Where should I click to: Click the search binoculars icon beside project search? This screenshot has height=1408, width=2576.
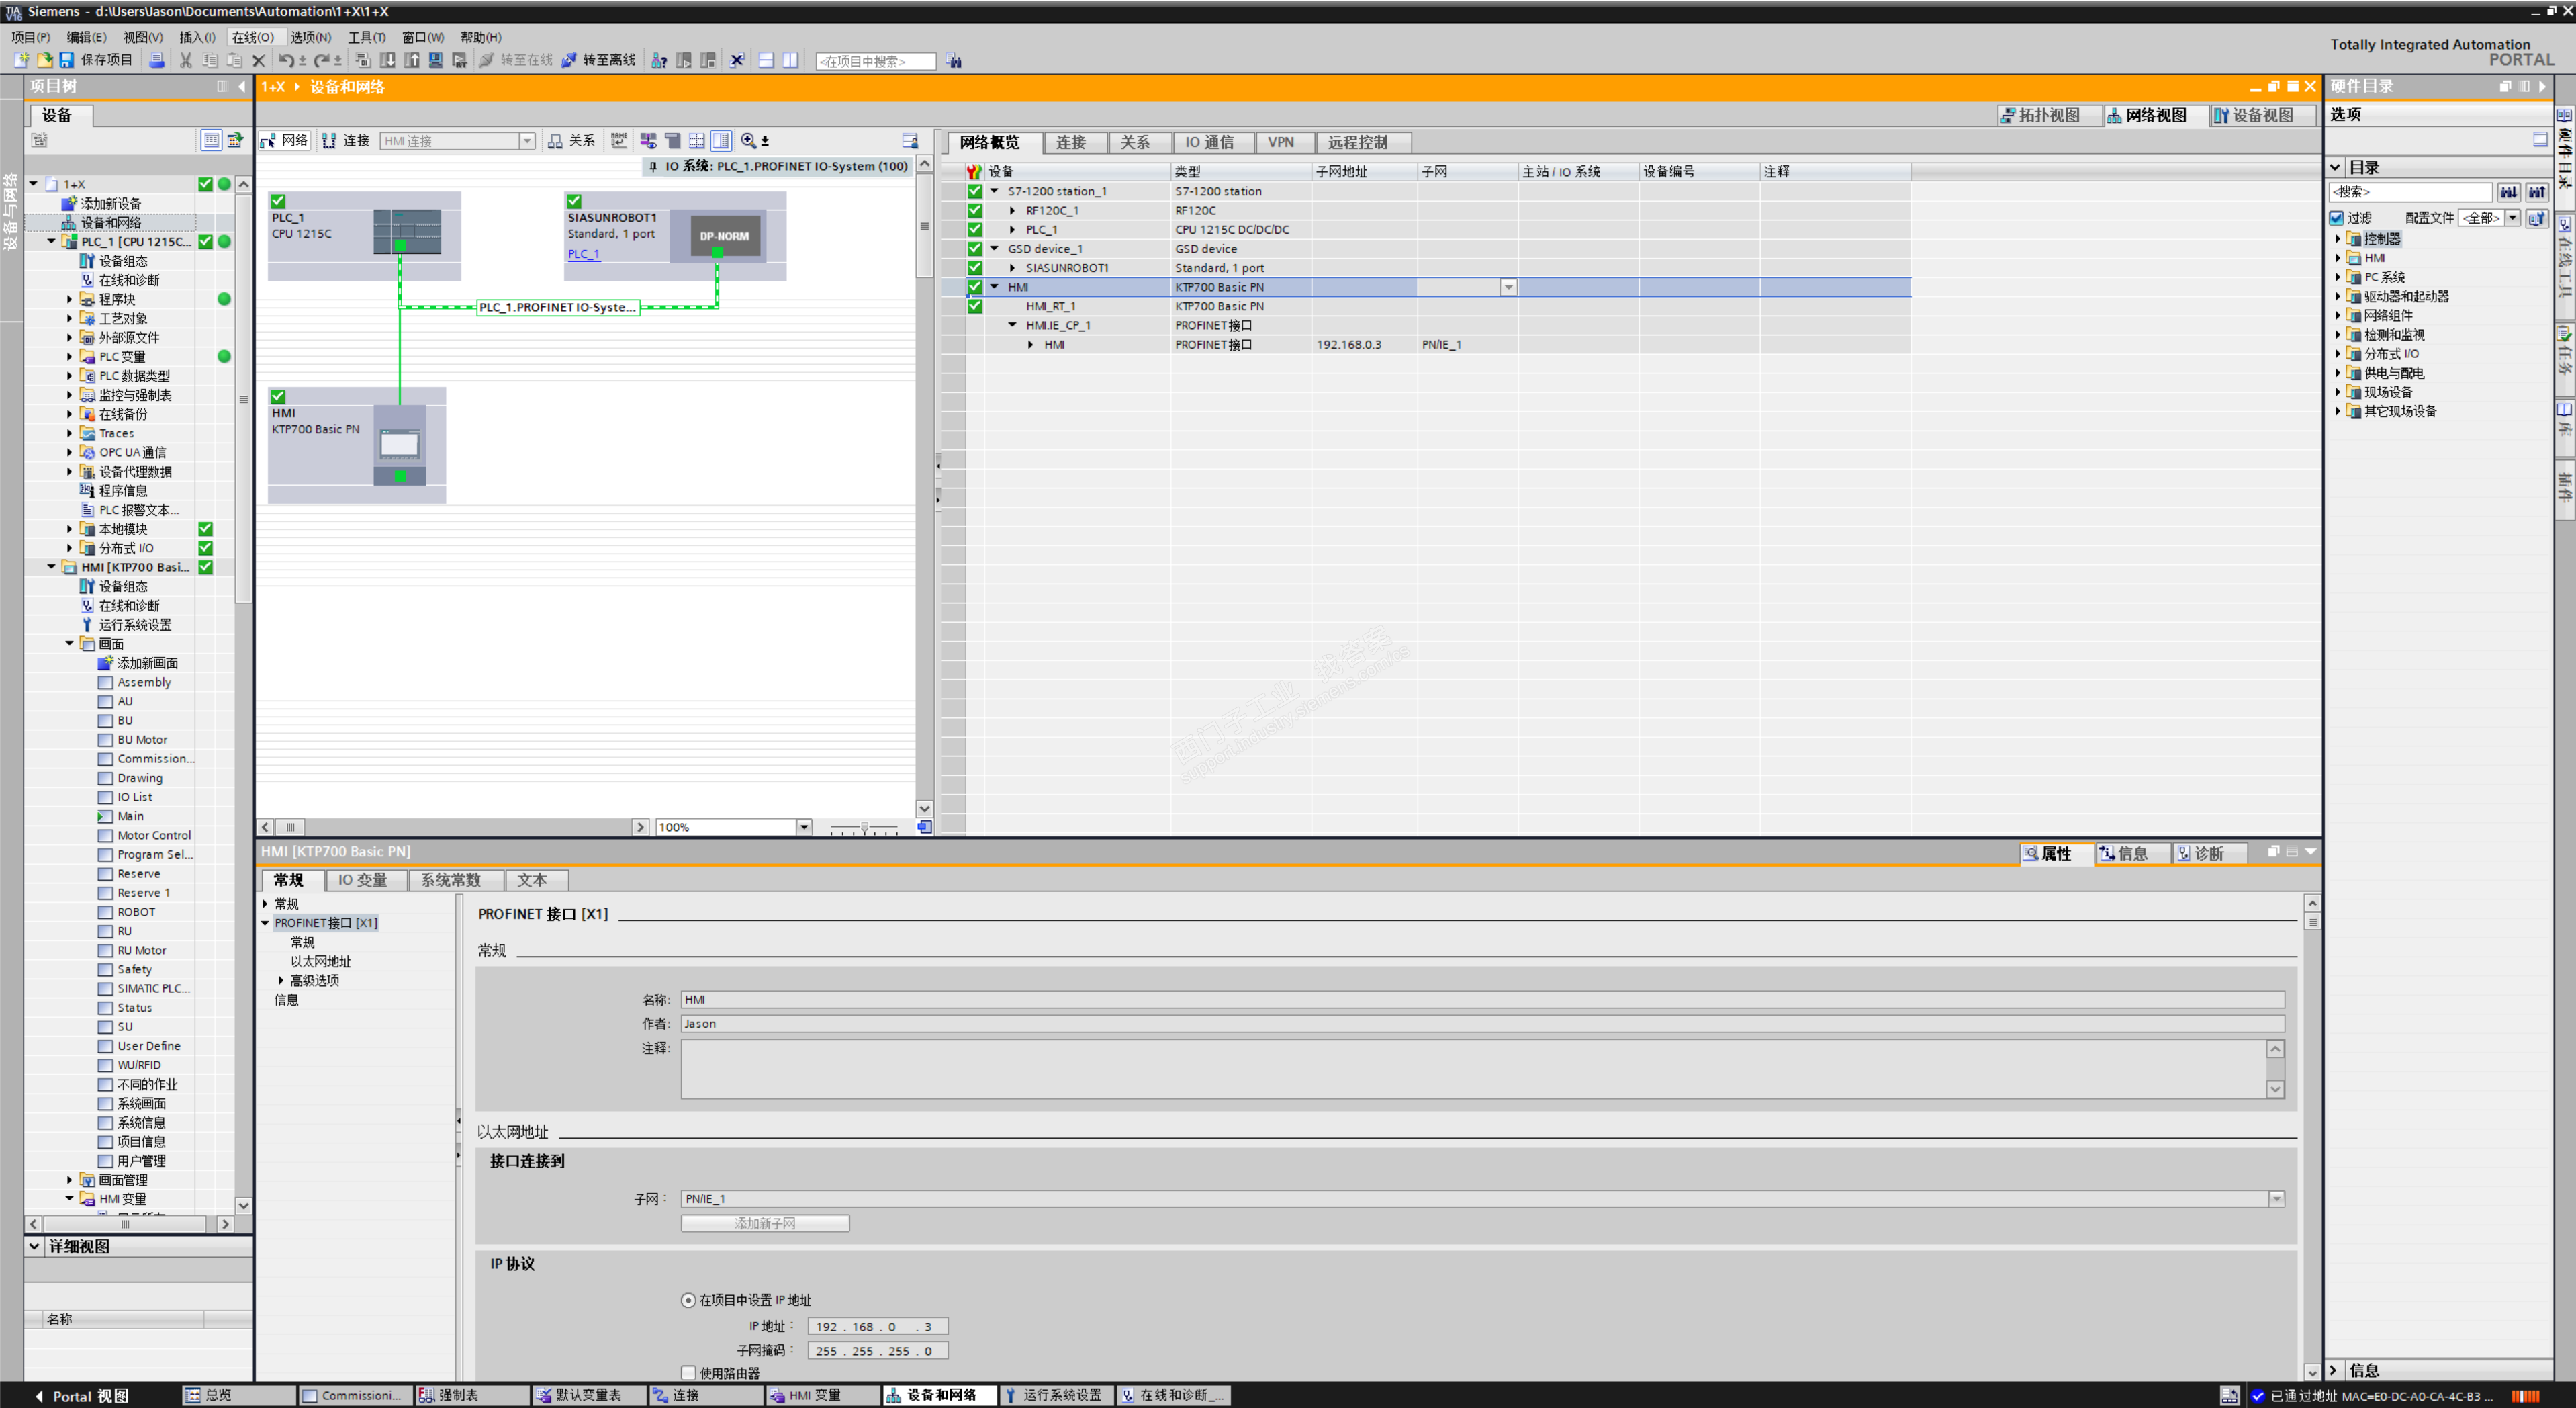pos(954,60)
